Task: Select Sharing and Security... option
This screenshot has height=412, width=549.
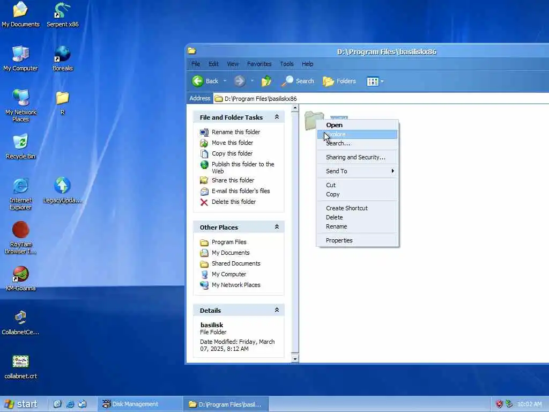Action: point(357,157)
